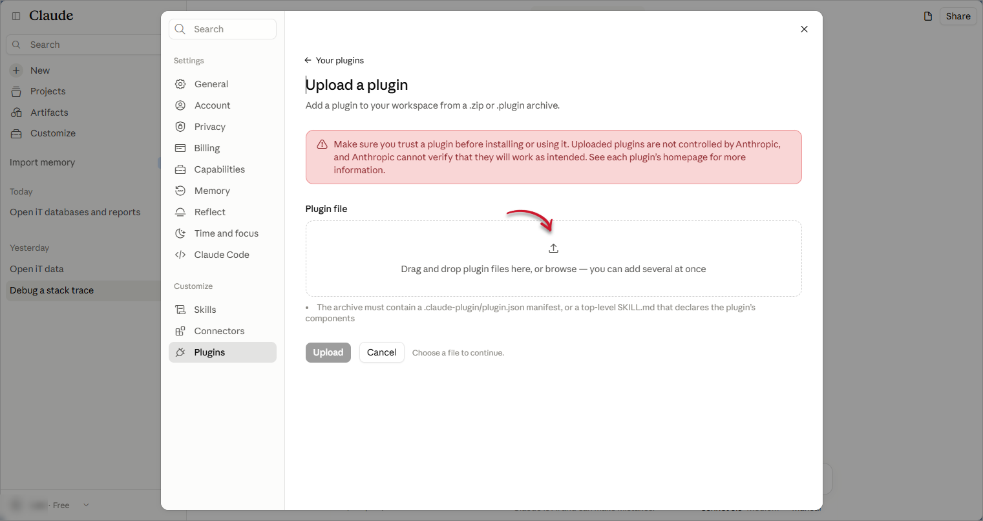
Task: Click the main sidebar Search box
Action: (84, 45)
